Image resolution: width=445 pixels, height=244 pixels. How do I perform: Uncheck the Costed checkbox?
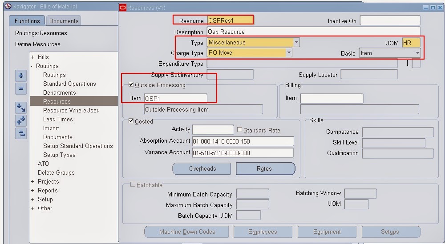coord(131,121)
